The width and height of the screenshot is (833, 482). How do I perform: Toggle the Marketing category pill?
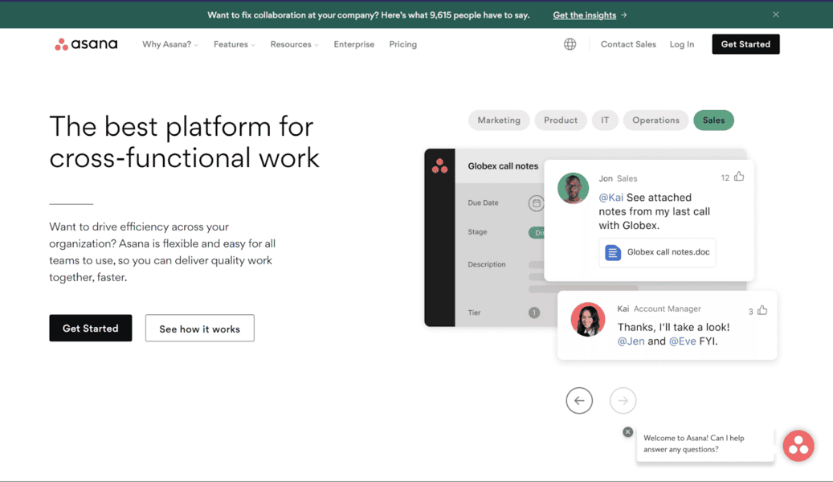[499, 120]
